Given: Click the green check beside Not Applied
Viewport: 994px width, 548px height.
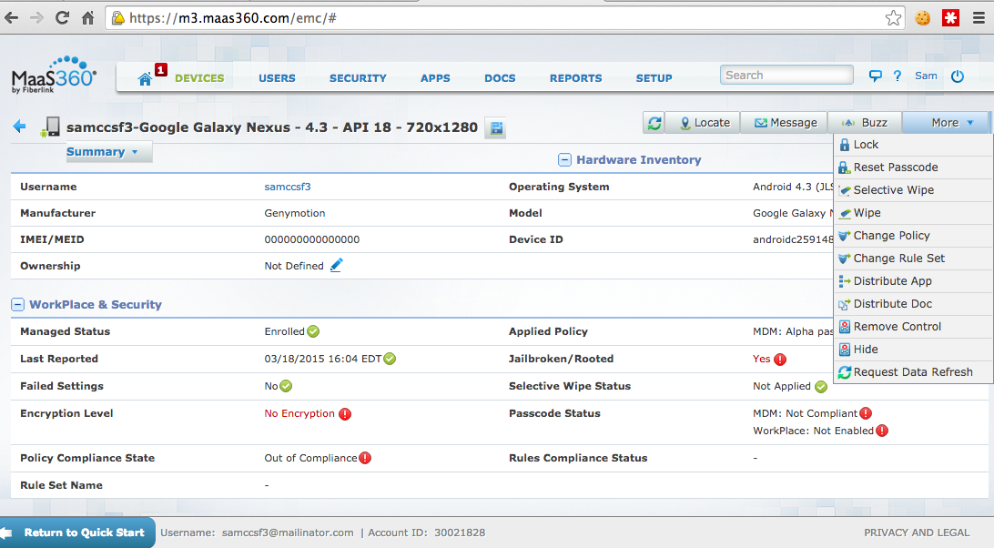Looking at the screenshot, I should 821,387.
